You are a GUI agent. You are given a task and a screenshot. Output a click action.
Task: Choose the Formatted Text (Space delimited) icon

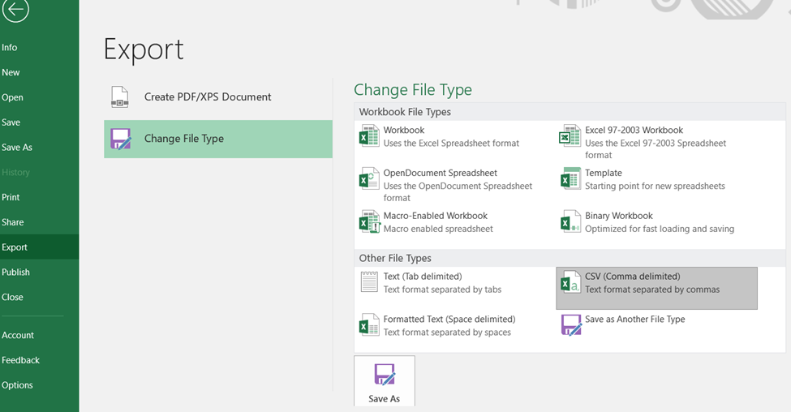[369, 325]
